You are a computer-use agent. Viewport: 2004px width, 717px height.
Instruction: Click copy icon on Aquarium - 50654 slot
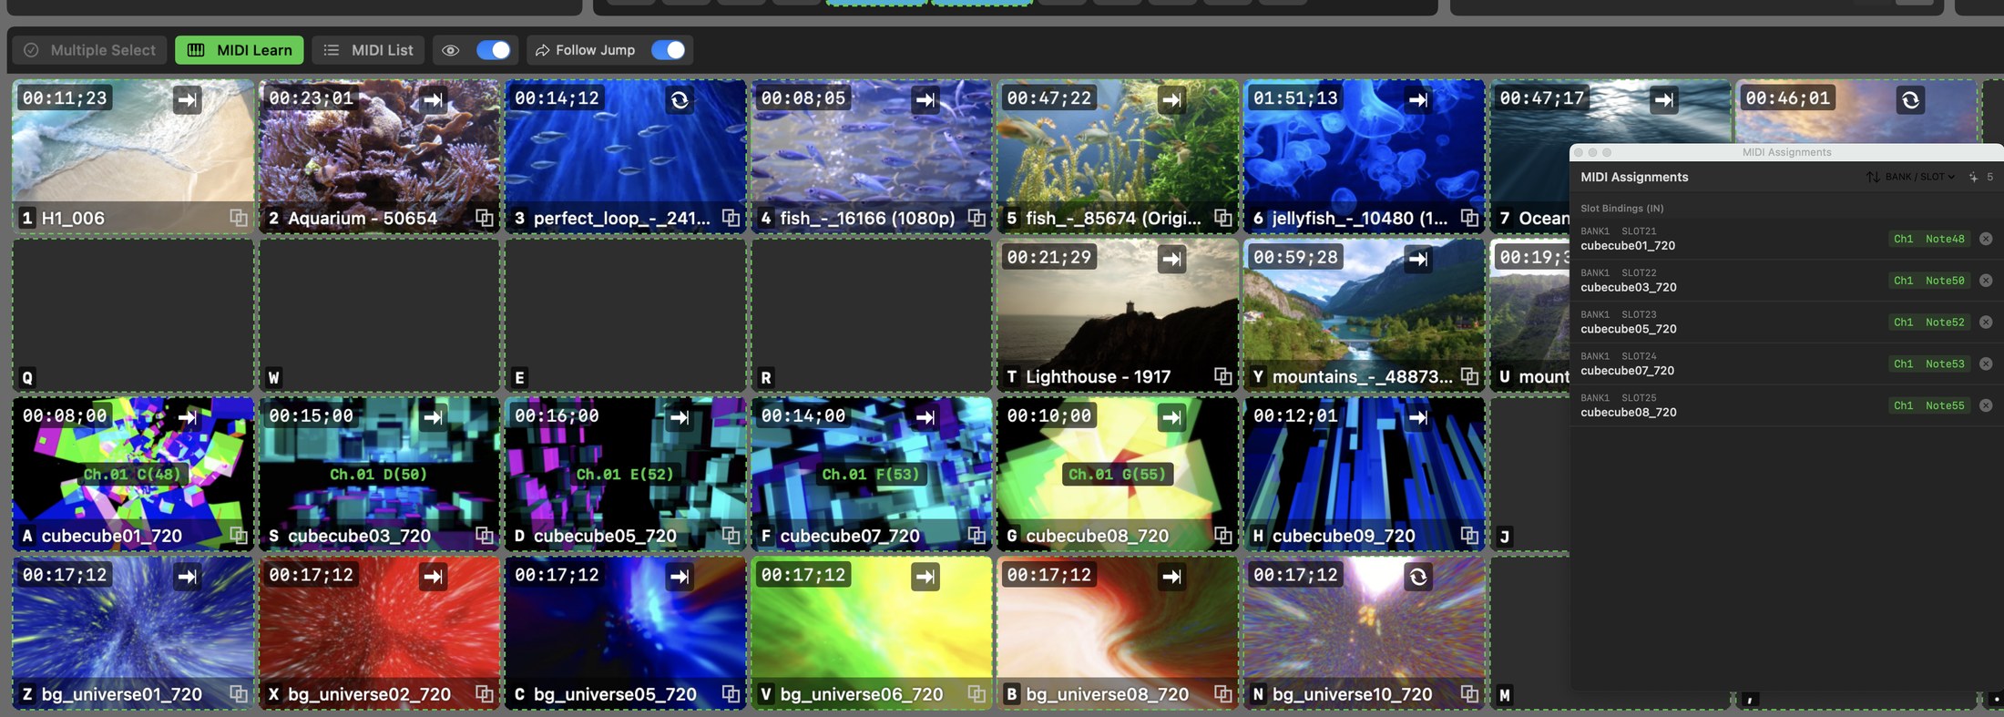coord(485,218)
